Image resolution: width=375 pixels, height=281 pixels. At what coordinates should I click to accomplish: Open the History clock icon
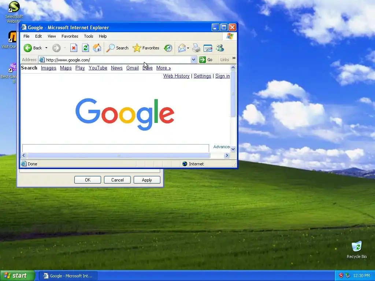(x=168, y=48)
